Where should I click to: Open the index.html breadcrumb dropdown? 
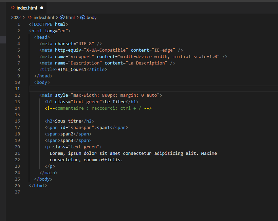tap(43, 17)
